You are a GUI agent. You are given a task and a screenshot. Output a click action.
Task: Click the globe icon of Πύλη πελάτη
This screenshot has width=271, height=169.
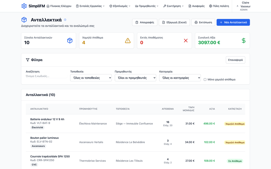pyautogui.click(x=211, y=6)
